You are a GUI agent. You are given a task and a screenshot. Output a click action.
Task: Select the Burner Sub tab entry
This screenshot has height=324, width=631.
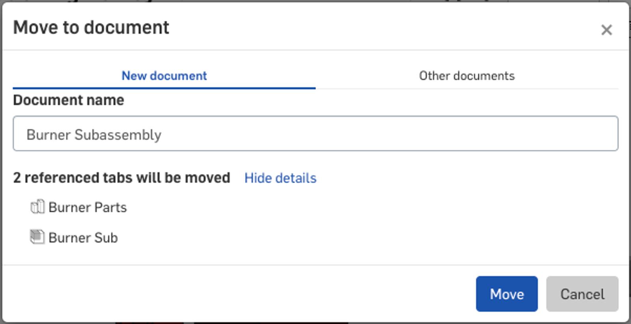coord(83,238)
